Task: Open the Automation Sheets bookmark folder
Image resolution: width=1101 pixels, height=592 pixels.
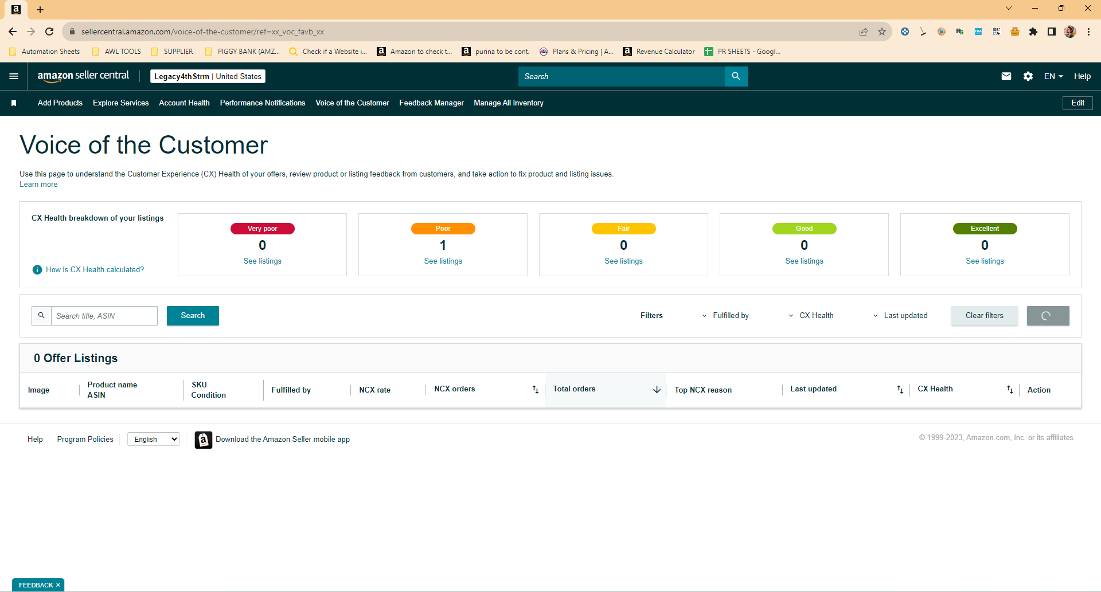Action: [x=45, y=52]
